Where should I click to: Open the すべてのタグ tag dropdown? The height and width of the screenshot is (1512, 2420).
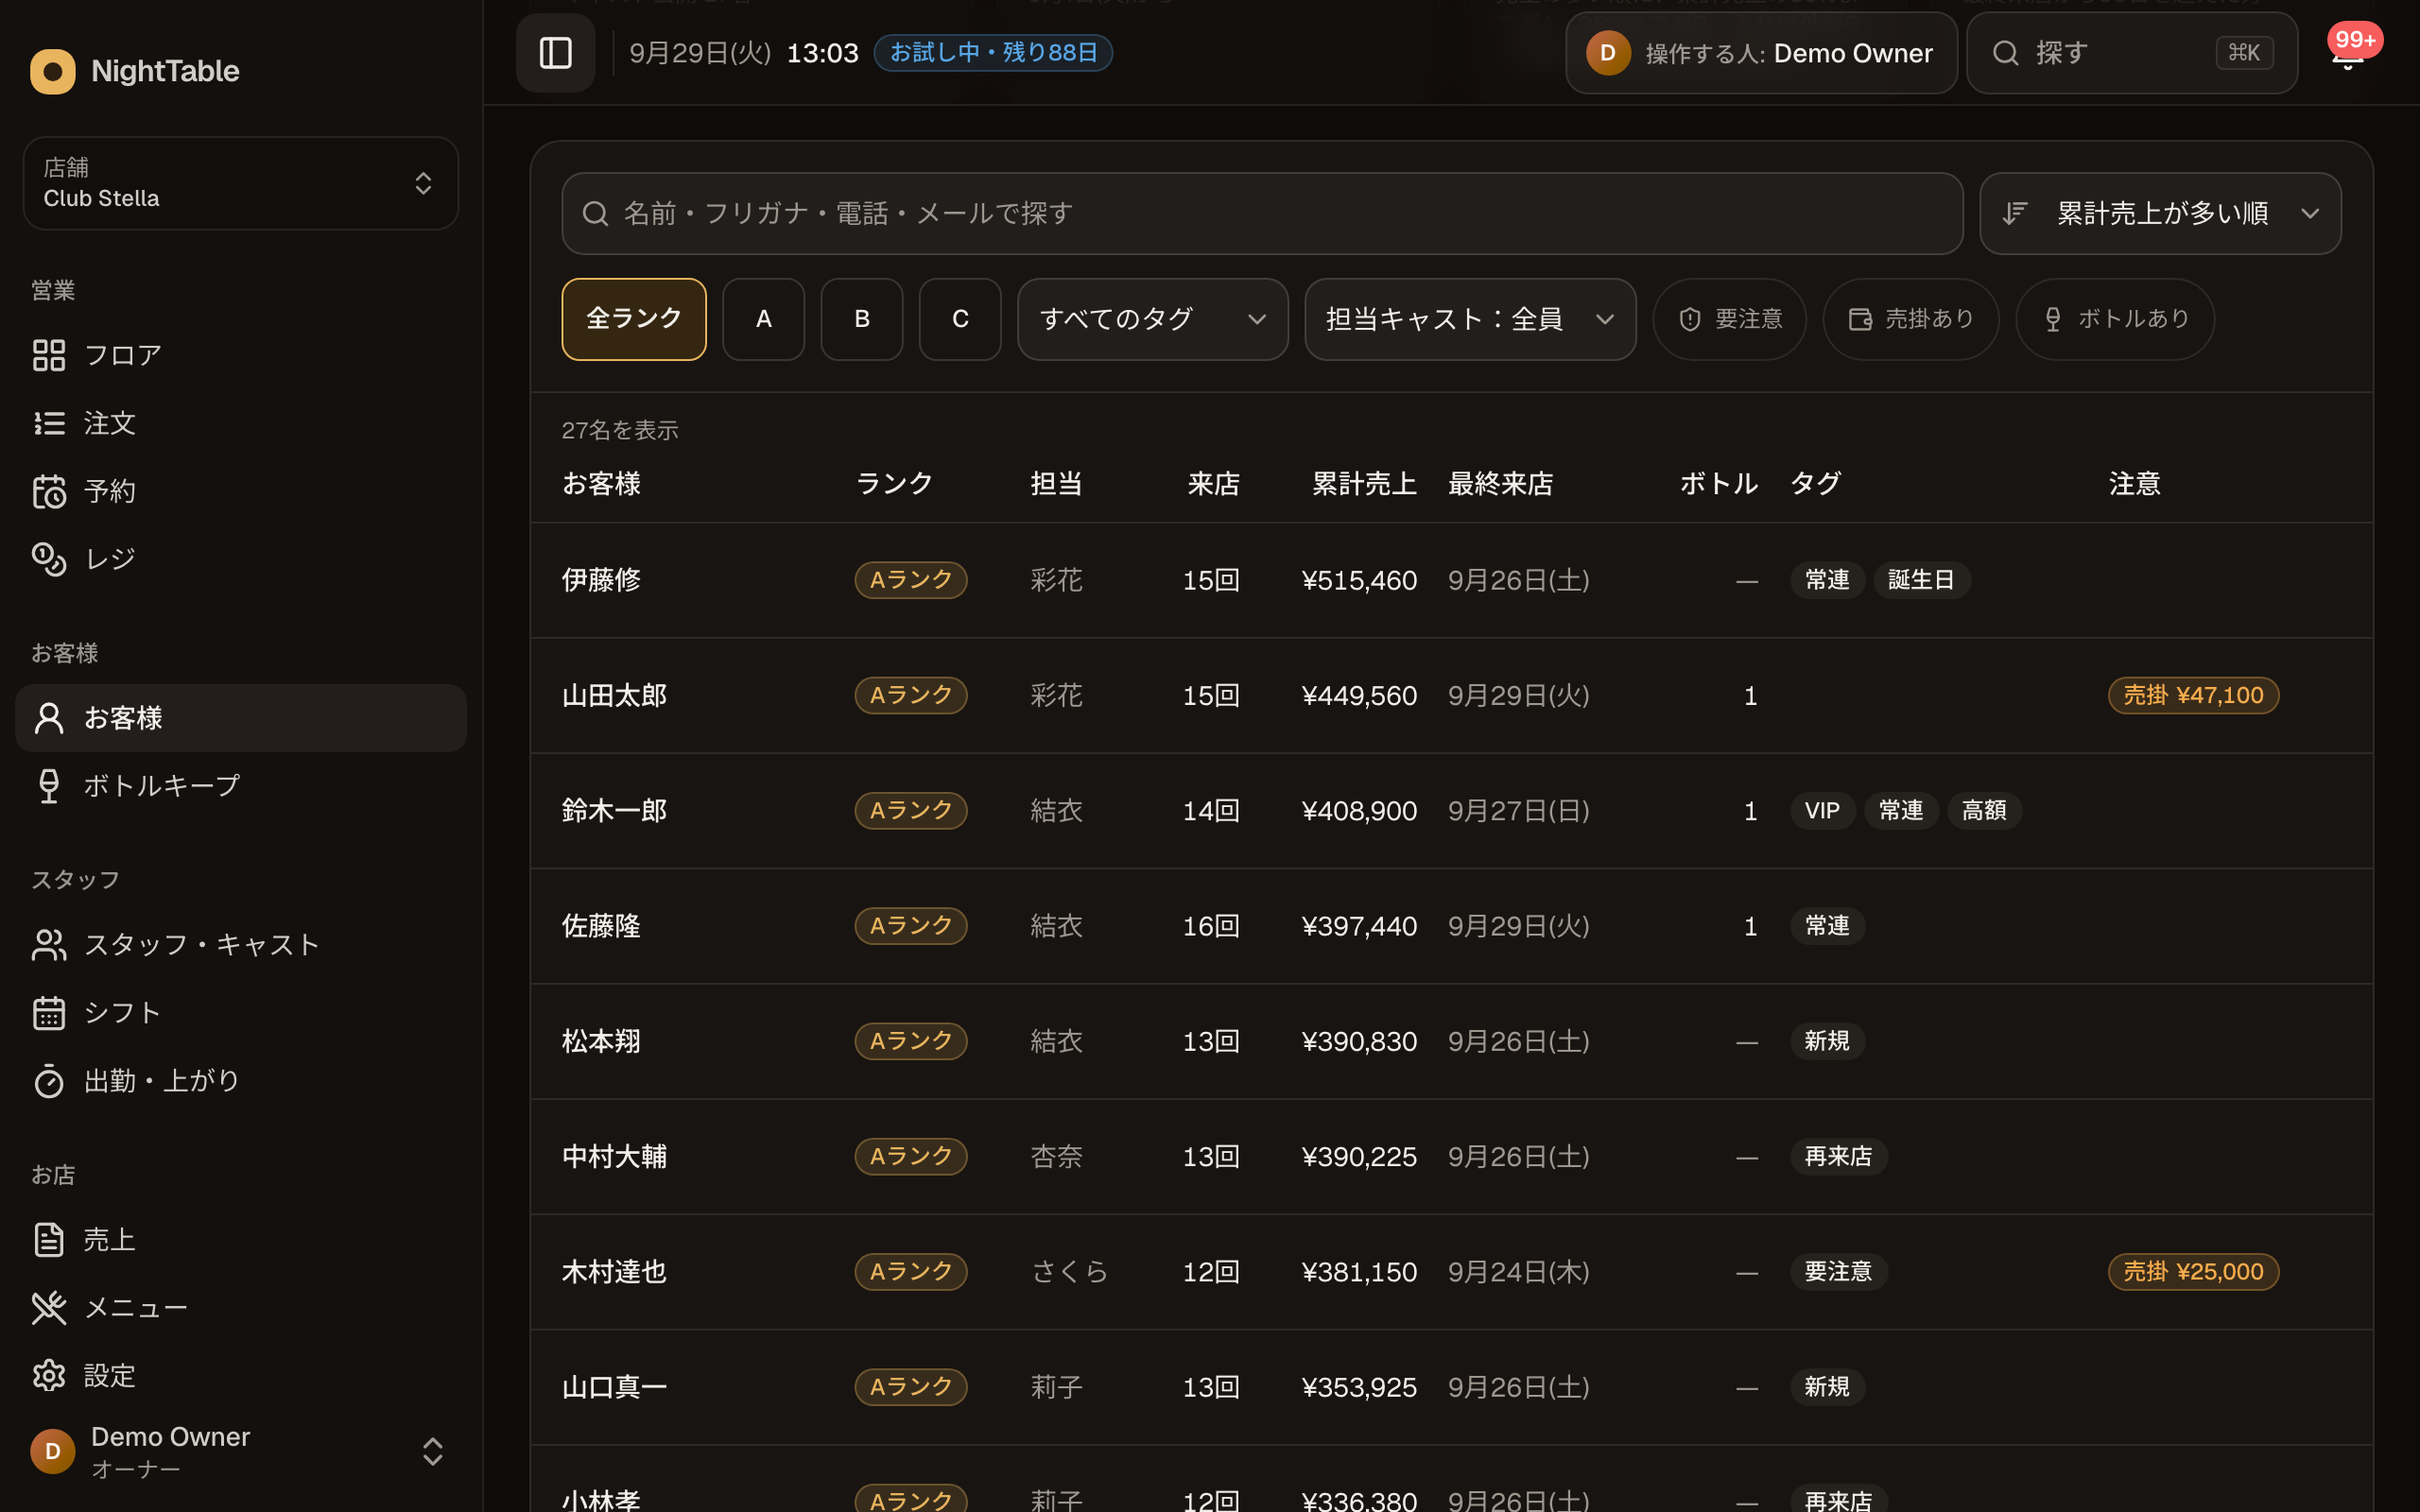pos(1152,319)
